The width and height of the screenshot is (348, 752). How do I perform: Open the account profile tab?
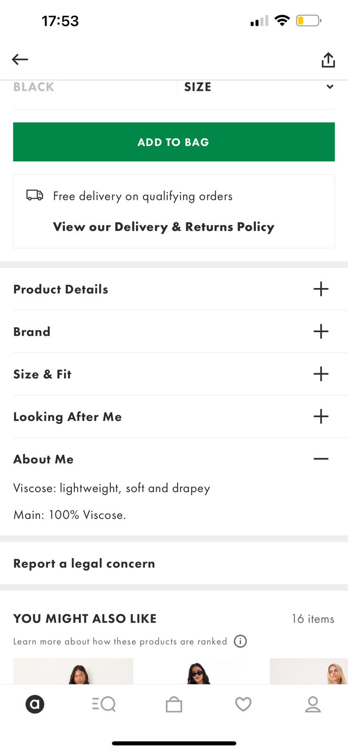313,704
